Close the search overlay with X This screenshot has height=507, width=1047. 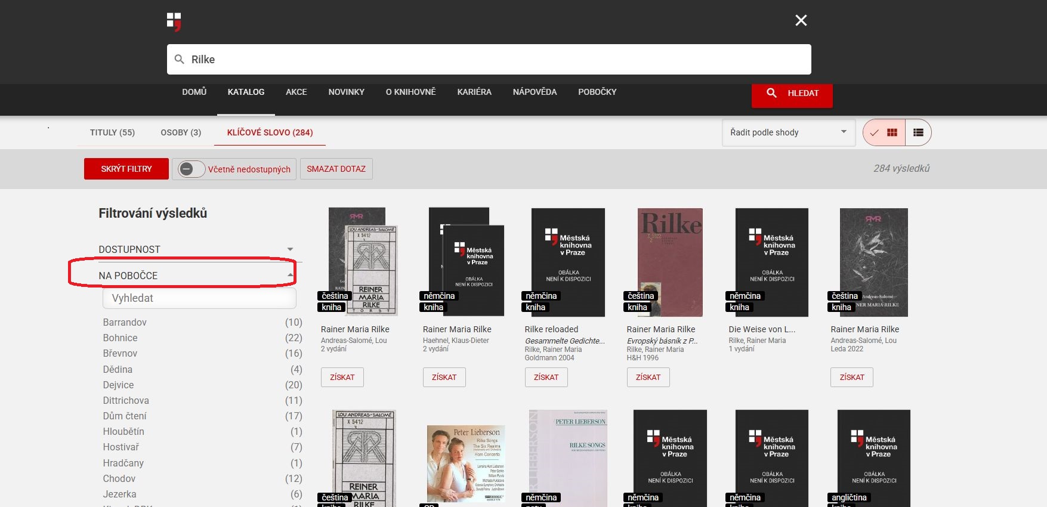pos(801,21)
